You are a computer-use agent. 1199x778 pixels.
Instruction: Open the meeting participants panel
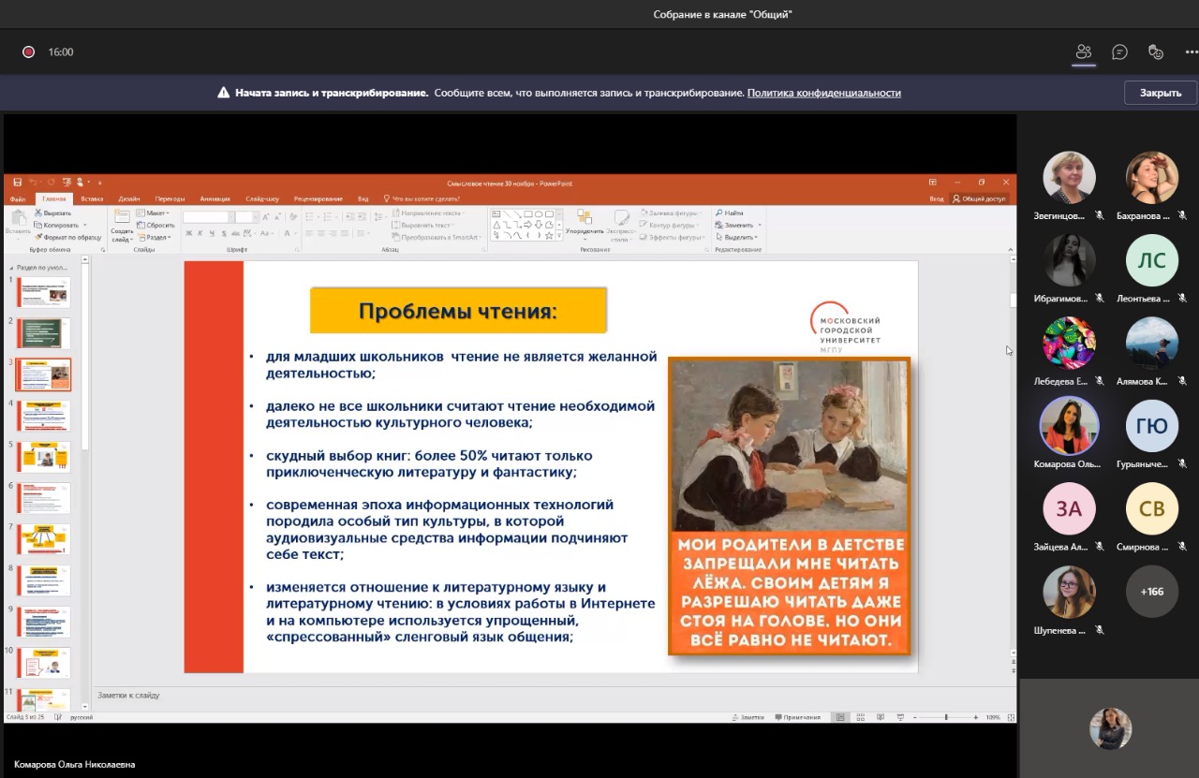click(x=1084, y=52)
